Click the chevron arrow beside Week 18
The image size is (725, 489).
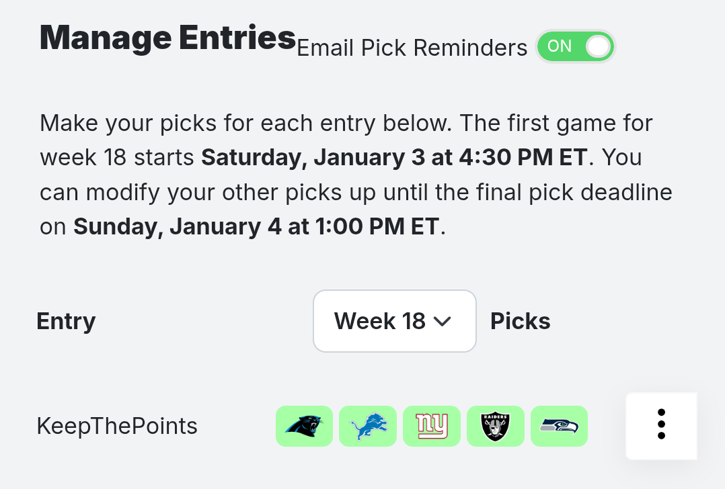click(x=442, y=322)
